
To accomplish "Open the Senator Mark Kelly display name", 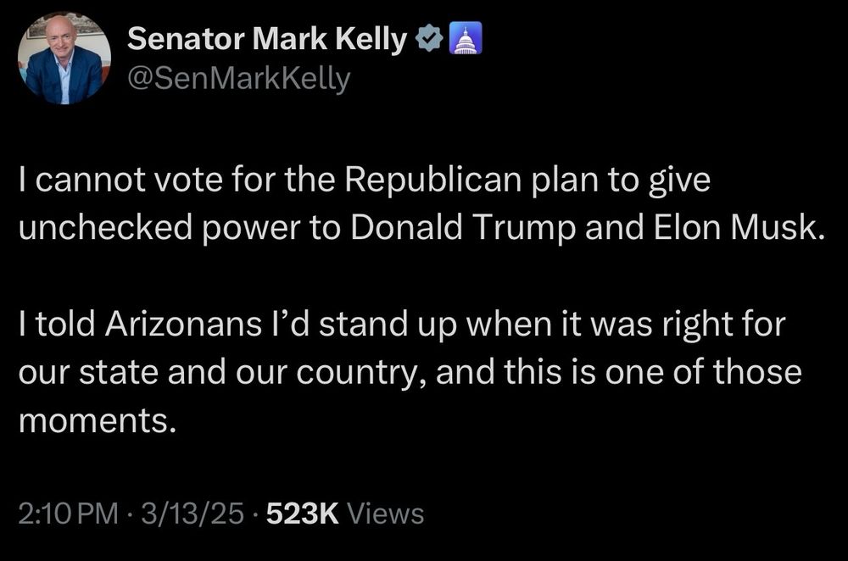I will click(268, 39).
